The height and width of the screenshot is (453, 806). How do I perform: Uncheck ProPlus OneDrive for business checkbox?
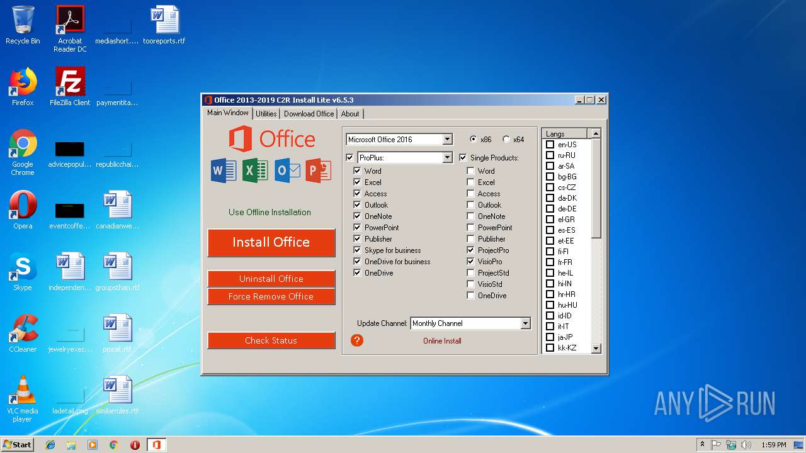pyautogui.click(x=357, y=261)
